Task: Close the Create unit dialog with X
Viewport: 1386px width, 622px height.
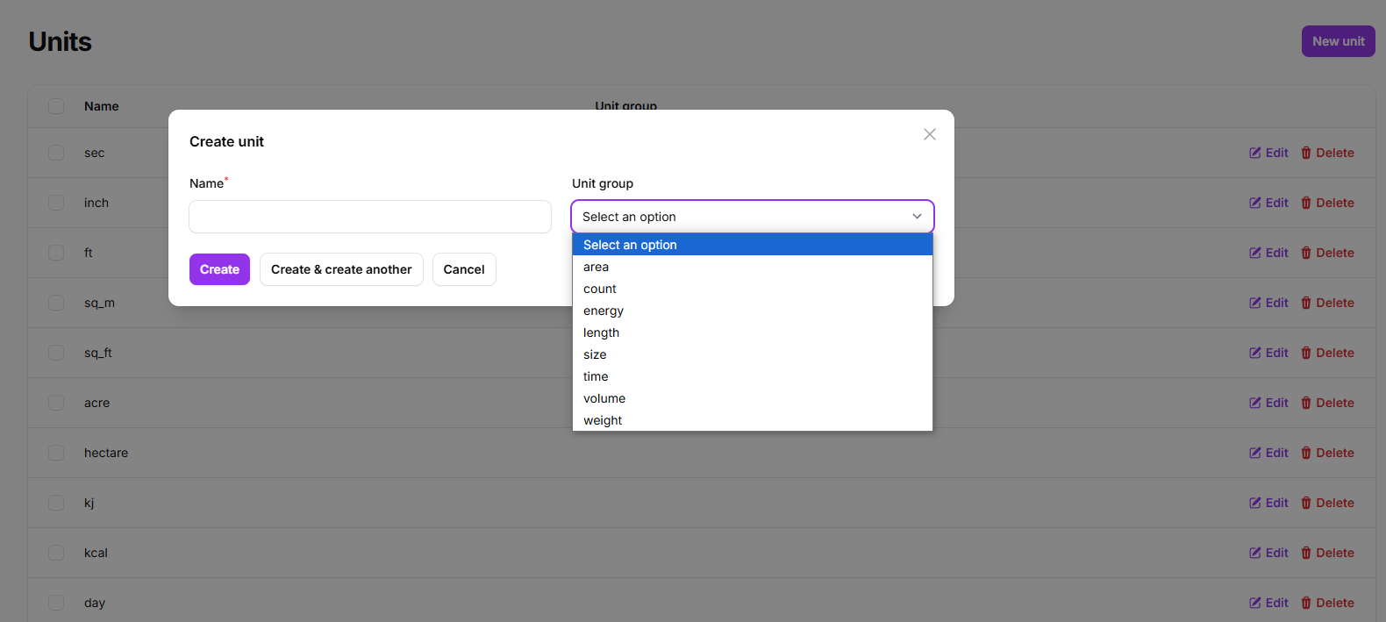Action: tap(930, 134)
